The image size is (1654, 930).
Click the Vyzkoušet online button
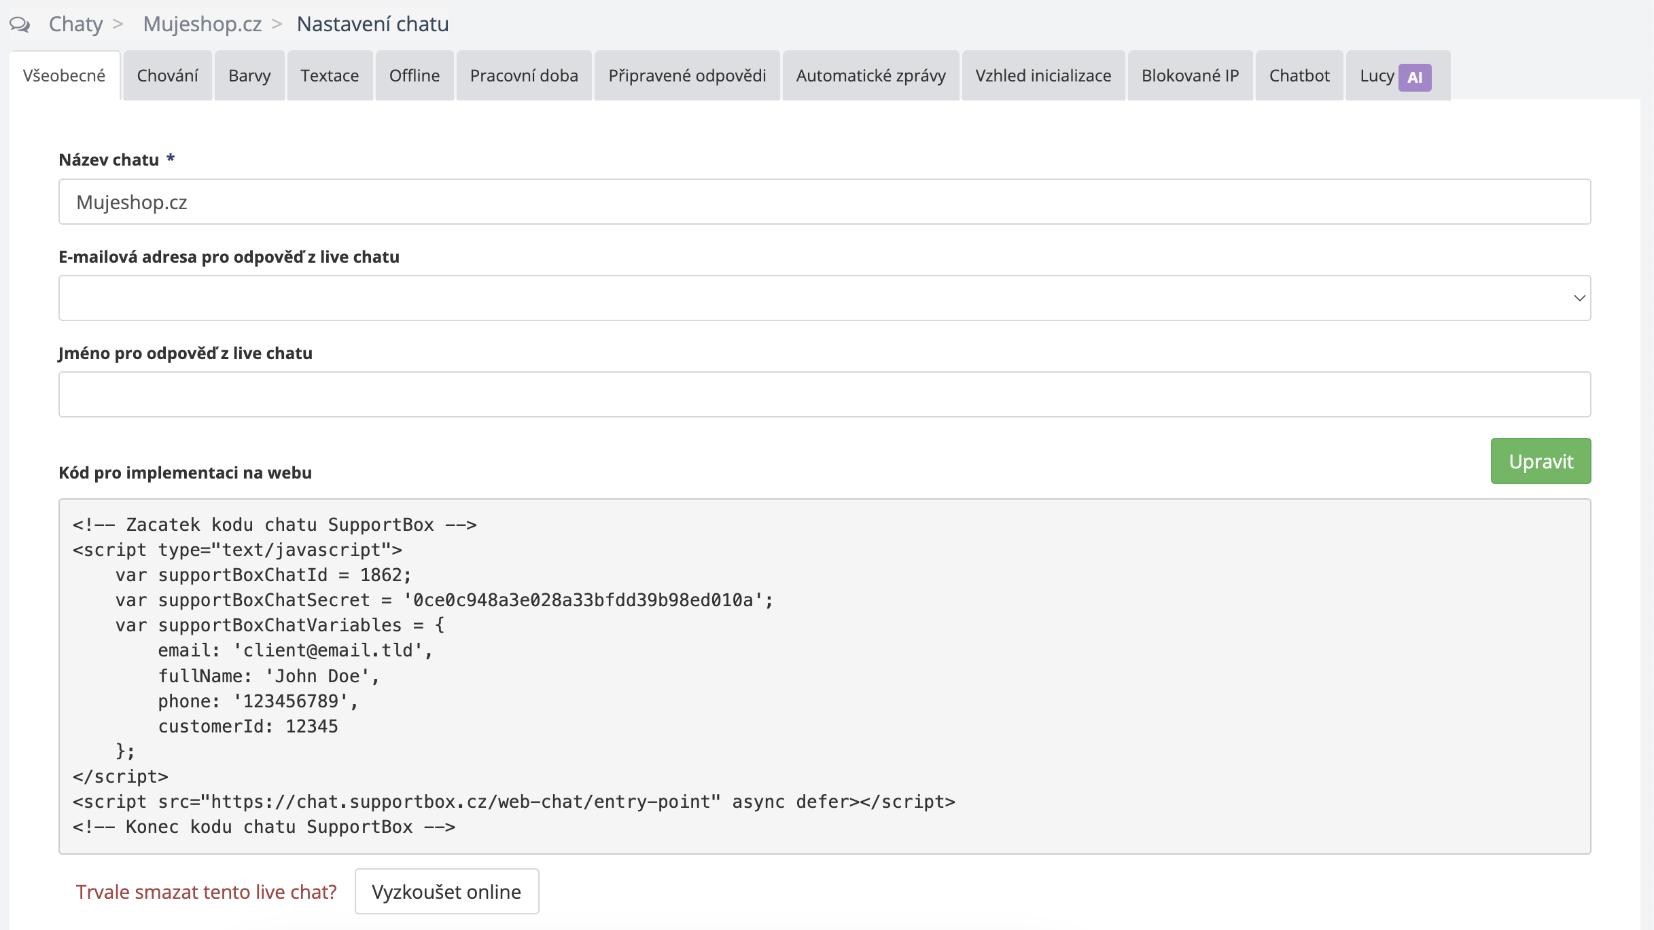click(x=446, y=891)
